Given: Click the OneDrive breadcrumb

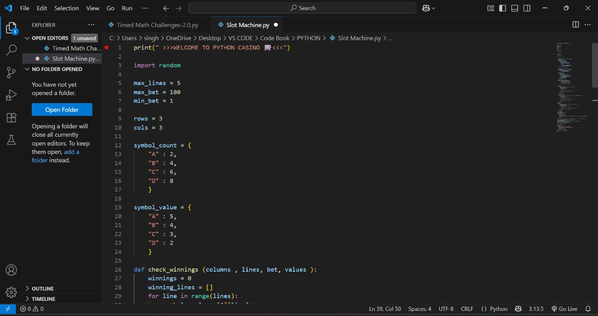Looking at the screenshot, I should coord(178,38).
